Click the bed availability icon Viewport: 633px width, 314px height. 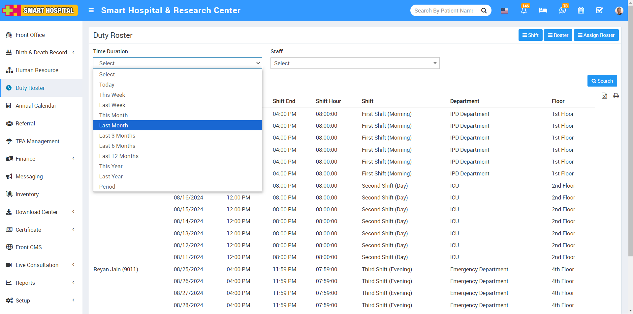pos(543,11)
